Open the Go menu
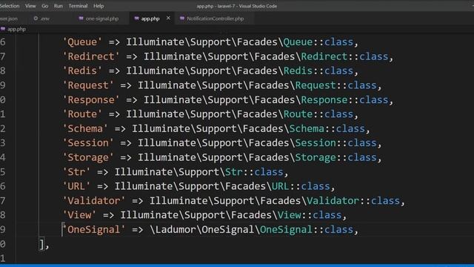474x267 pixels. [44, 6]
